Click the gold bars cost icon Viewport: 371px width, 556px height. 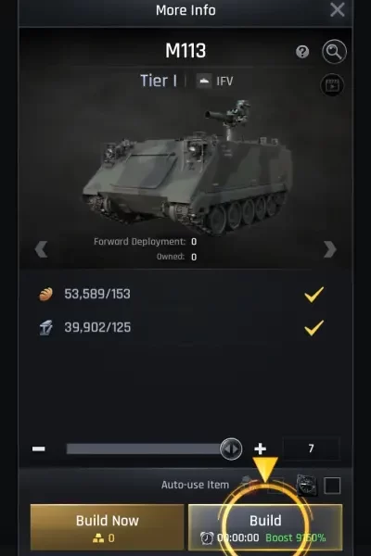click(x=98, y=538)
